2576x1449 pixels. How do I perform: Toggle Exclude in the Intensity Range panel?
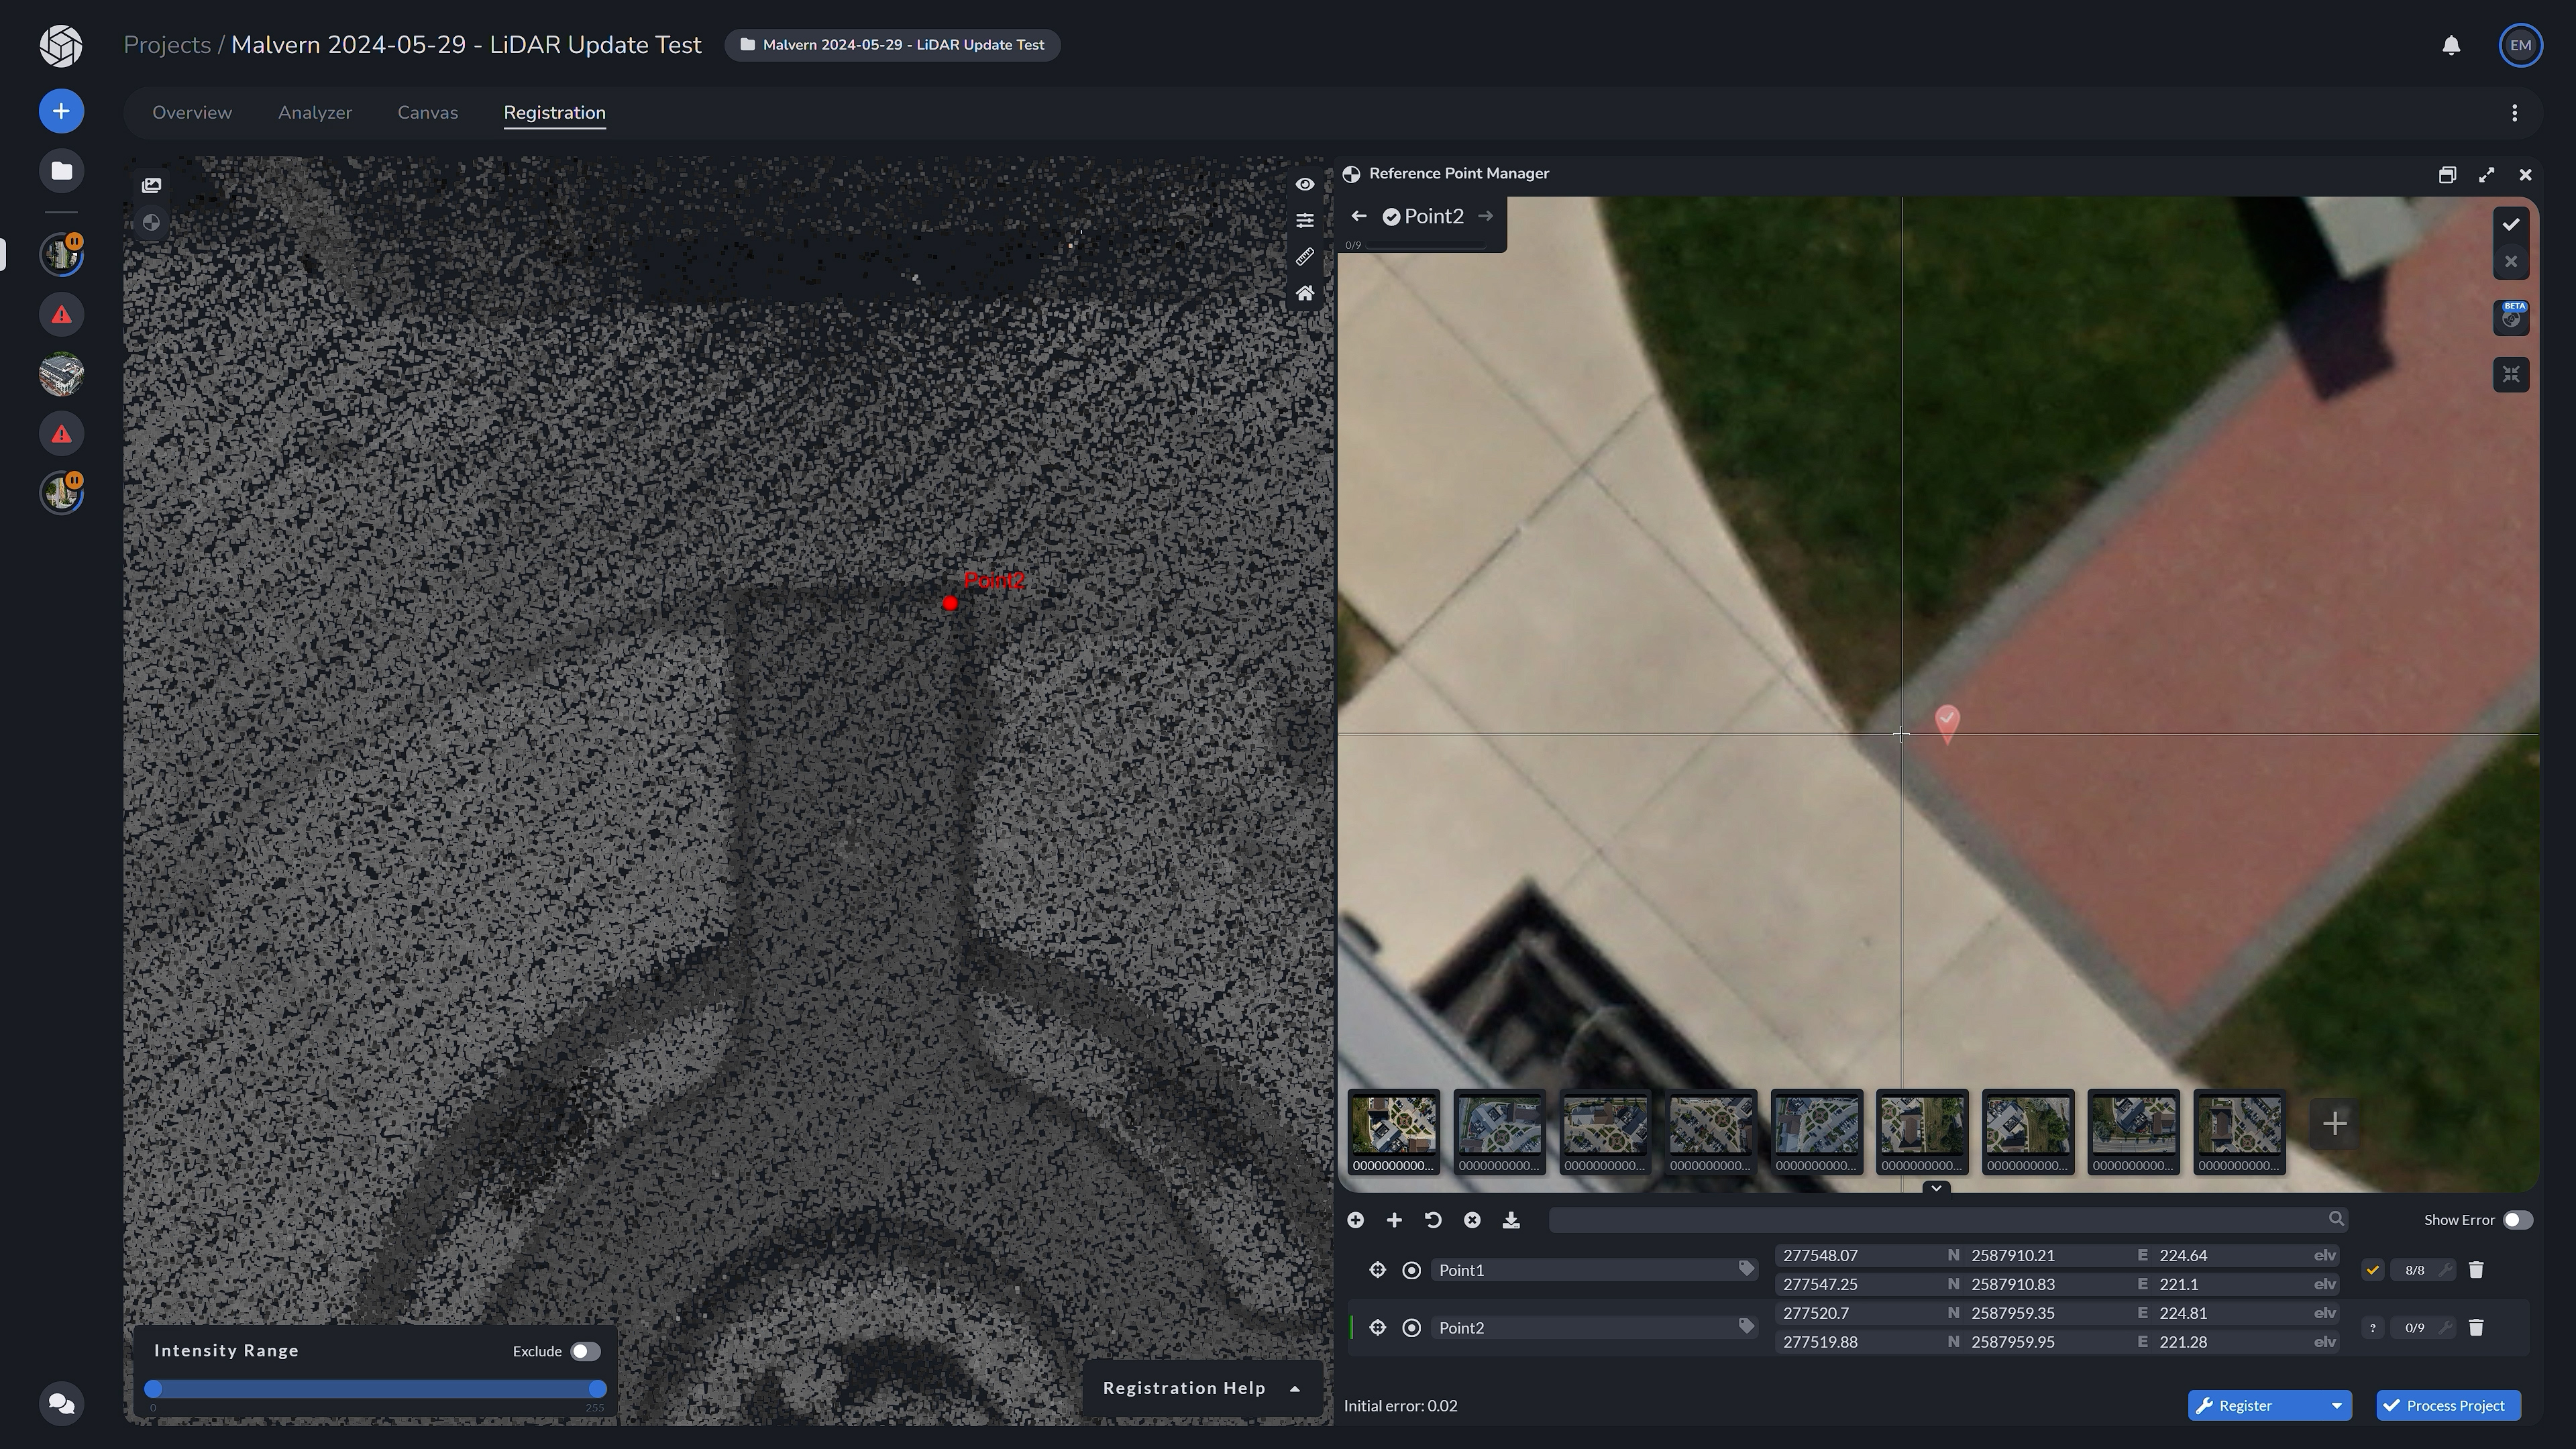585,1351
